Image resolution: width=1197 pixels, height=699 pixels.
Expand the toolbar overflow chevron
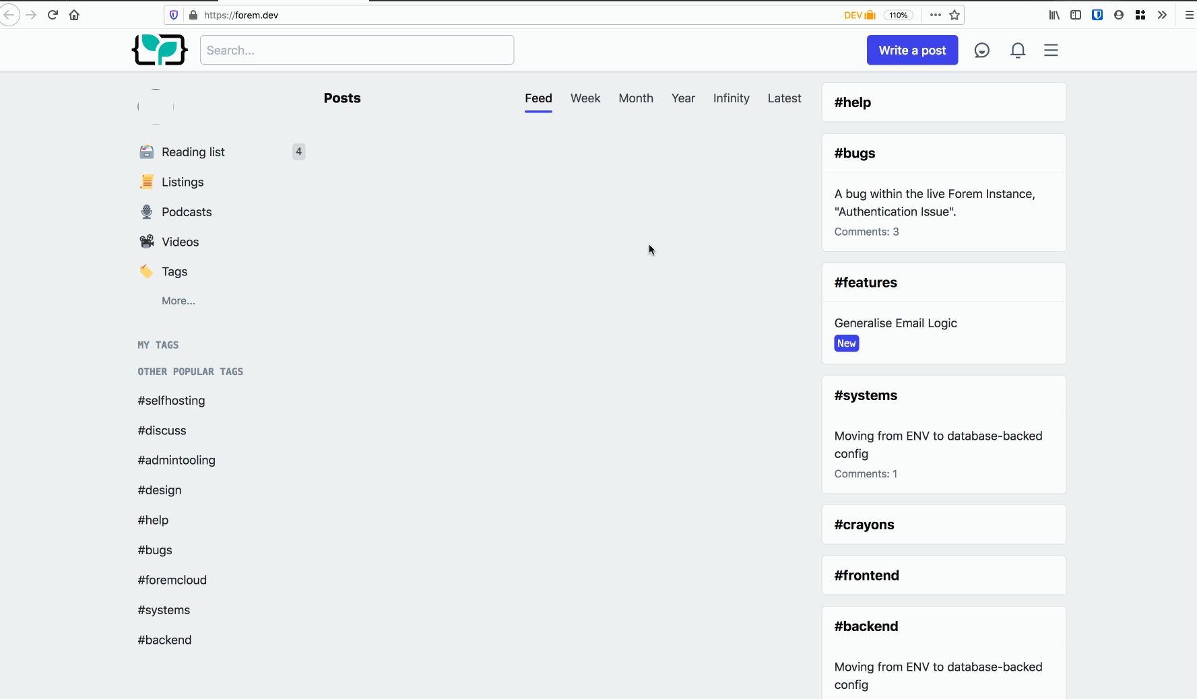pyautogui.click(x=1162, y=15)
